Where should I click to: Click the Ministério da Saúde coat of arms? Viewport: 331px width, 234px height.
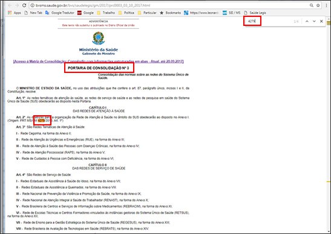tap(99, 38)
